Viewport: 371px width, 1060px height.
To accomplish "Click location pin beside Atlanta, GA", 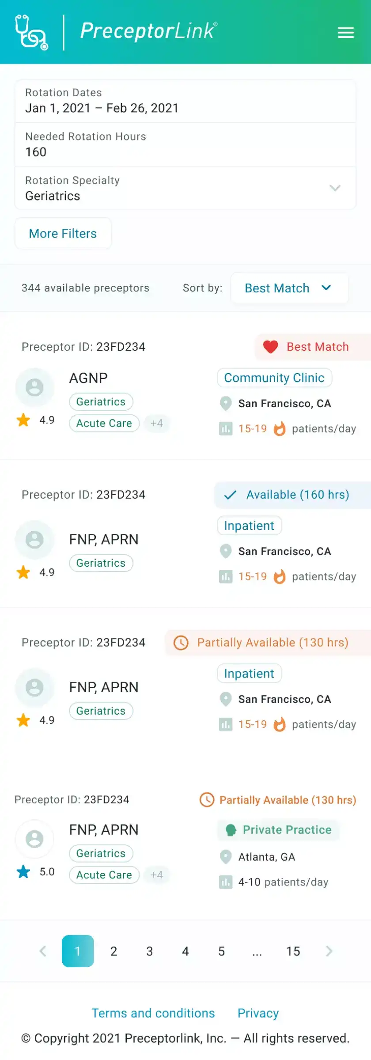I will pos(226,857).
